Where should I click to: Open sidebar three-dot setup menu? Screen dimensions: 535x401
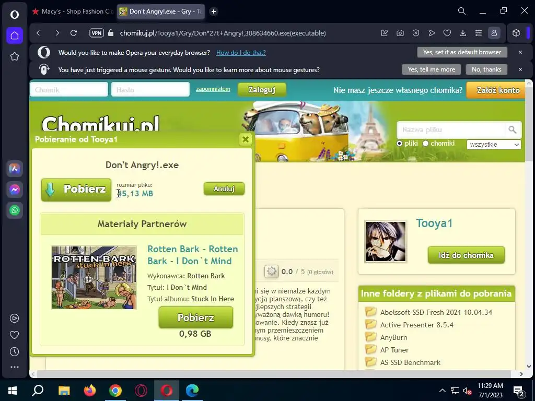point(14,367)
